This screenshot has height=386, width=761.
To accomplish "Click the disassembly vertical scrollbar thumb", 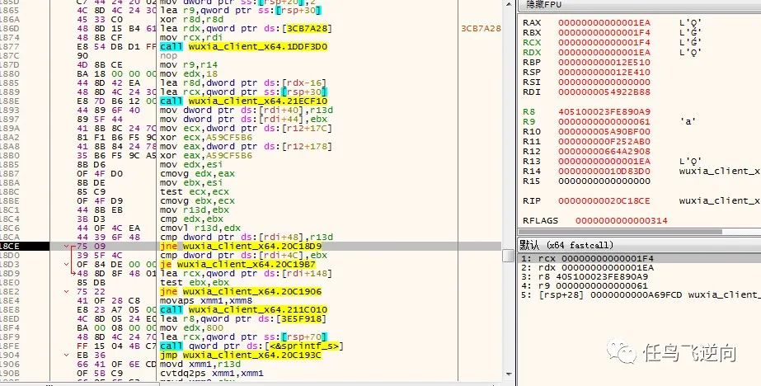I will (509, 255).
